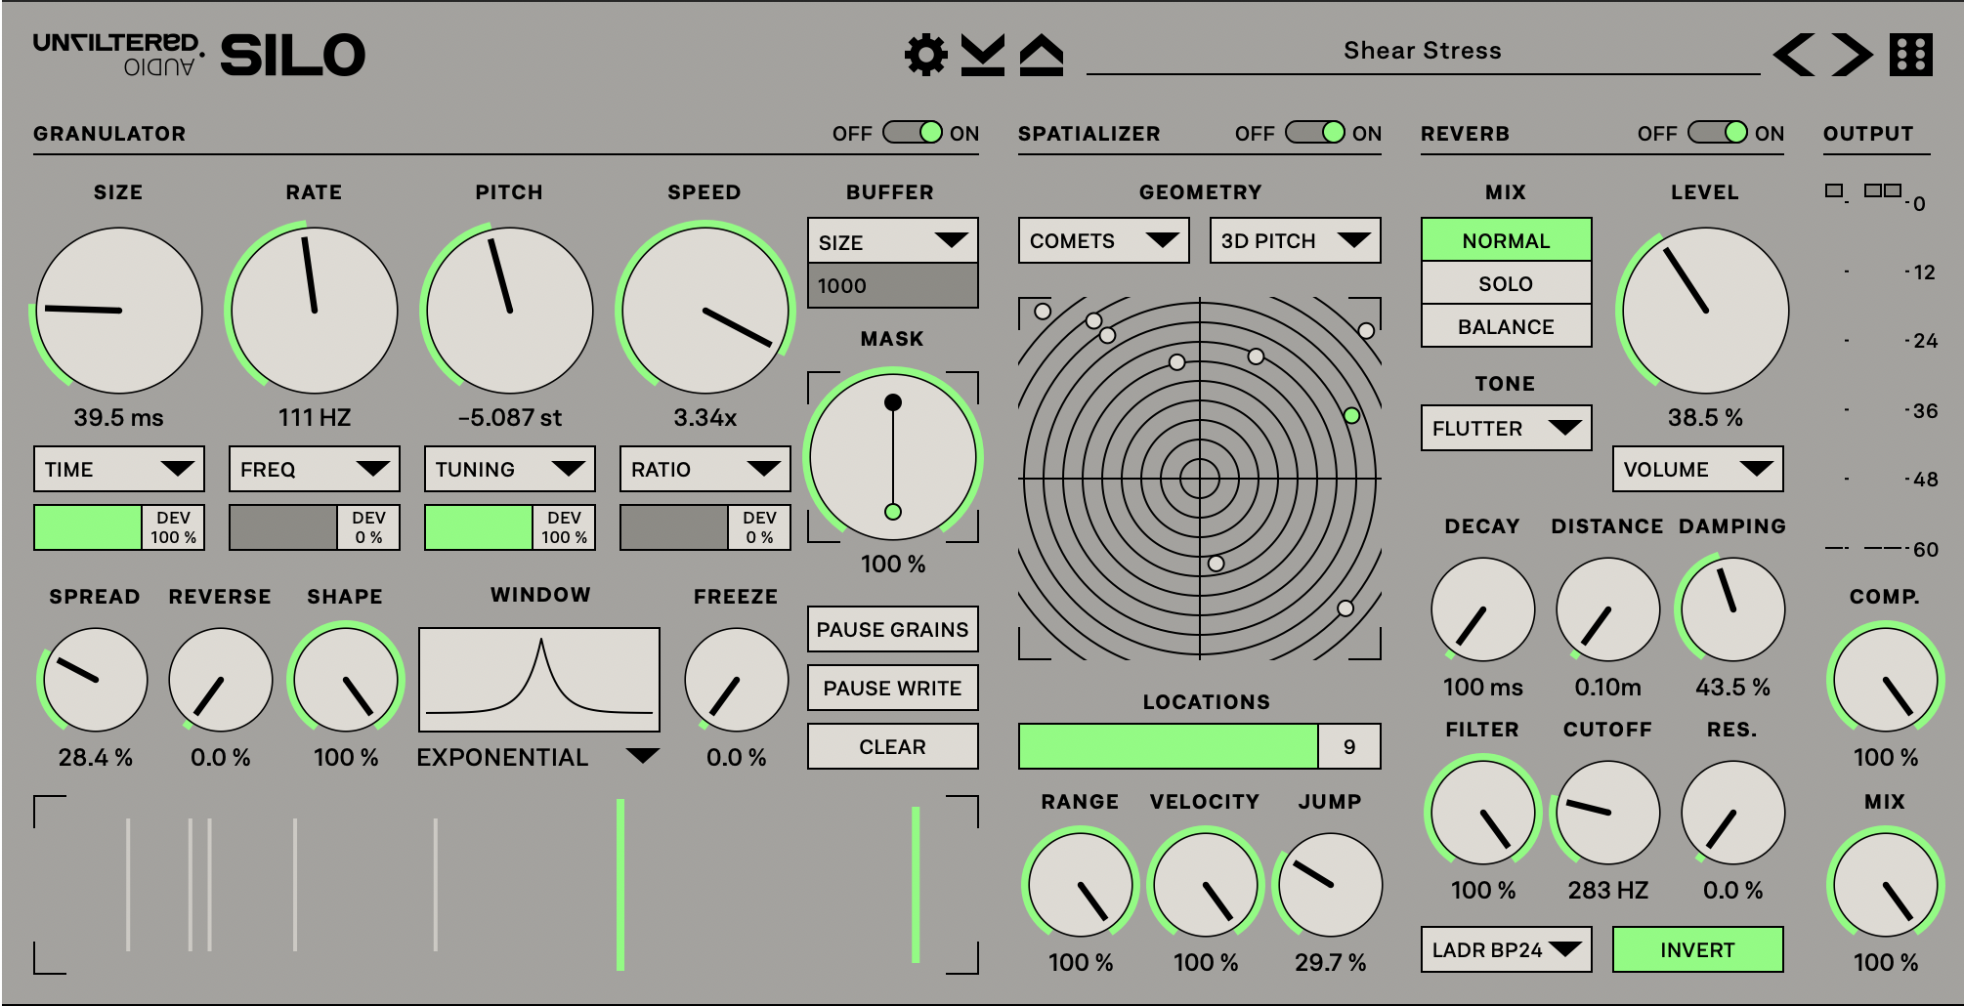Toggle the REVERB on/off switch
Viewport: 1964px width, 1006px height.
[1718, 132]
